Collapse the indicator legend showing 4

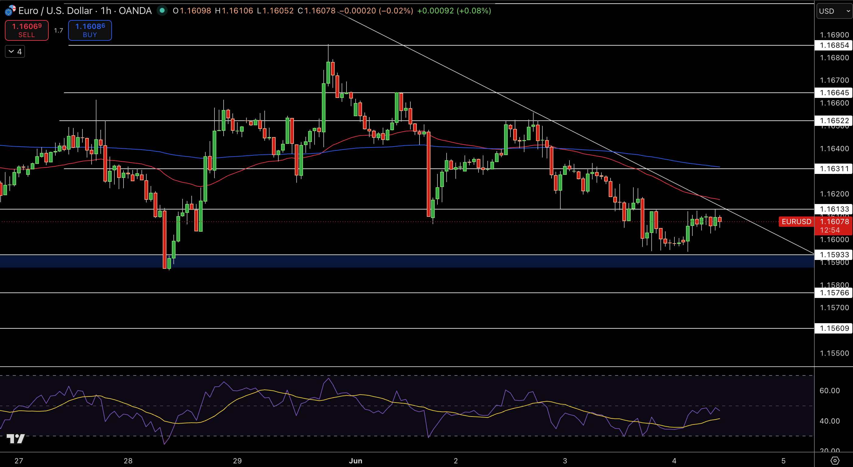(15, 52)
